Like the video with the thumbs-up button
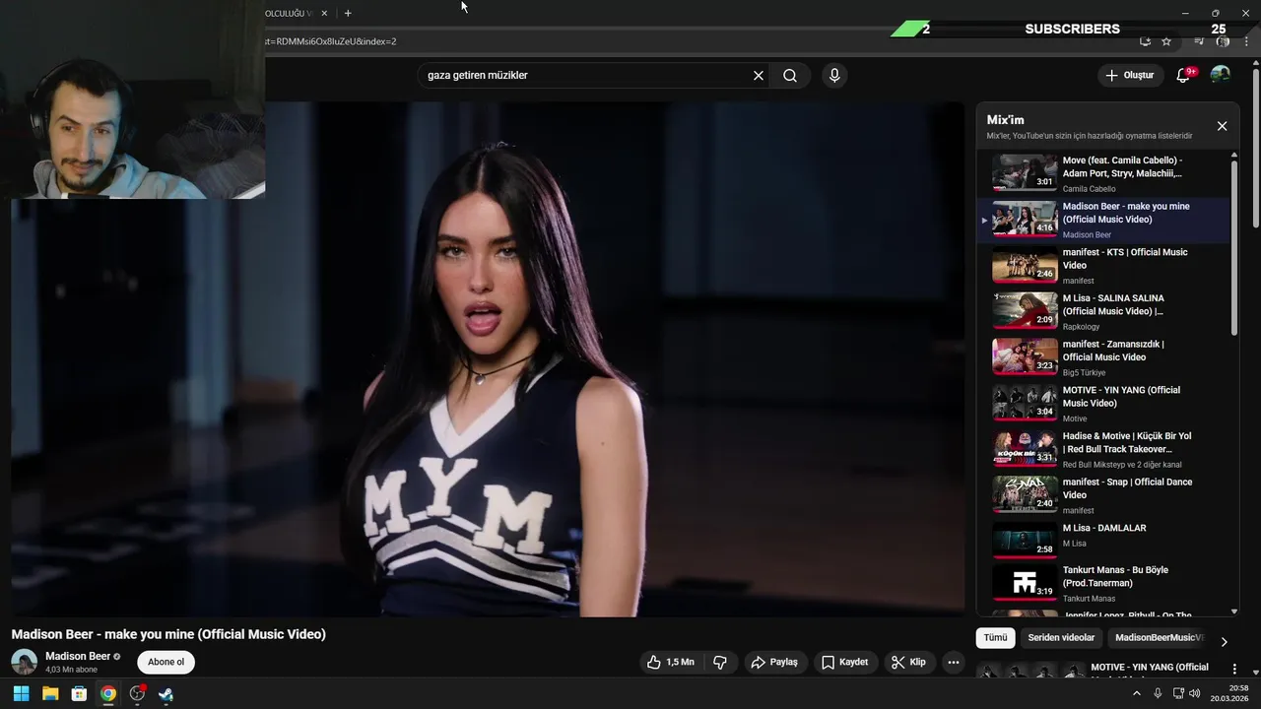The height and width of the screenshot is (709, 1261). [x=671, y=663]
